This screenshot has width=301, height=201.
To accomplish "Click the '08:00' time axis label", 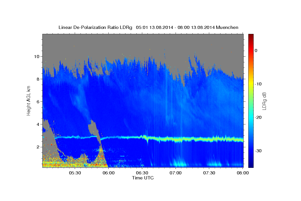I will 243,173.
